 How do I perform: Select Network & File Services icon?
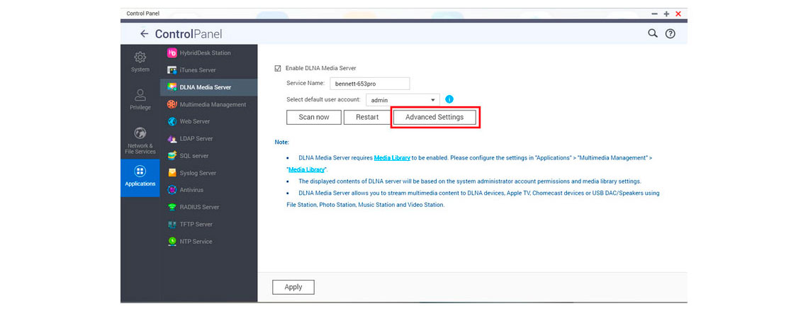pos(140,133)
